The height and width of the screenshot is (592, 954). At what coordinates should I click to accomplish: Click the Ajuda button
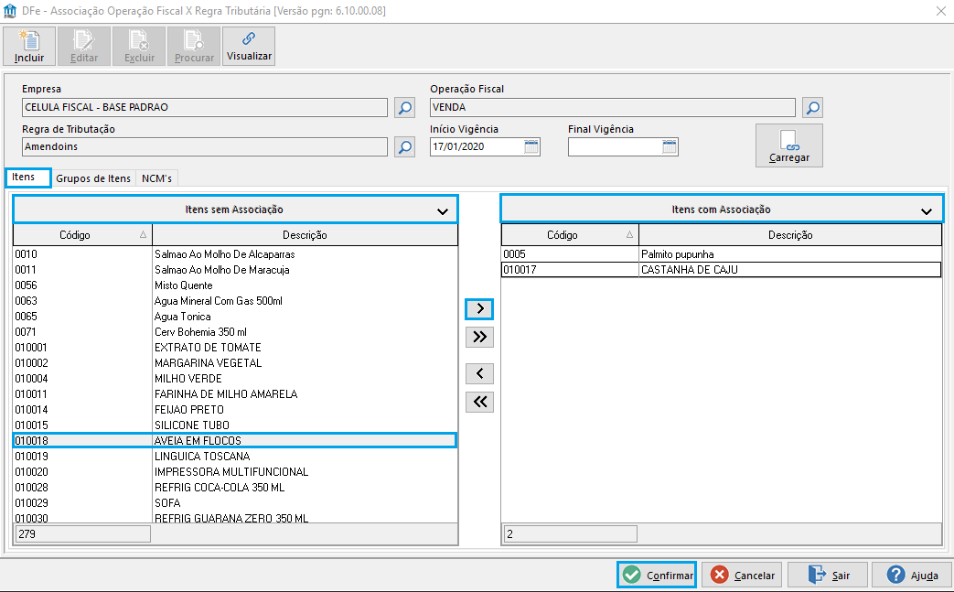[x=912, y=575]
